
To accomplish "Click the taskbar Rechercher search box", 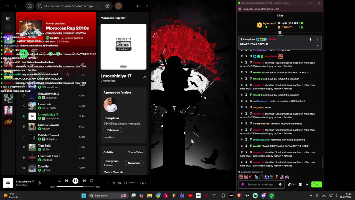I will pyautogui.click(x=108, y=196).
